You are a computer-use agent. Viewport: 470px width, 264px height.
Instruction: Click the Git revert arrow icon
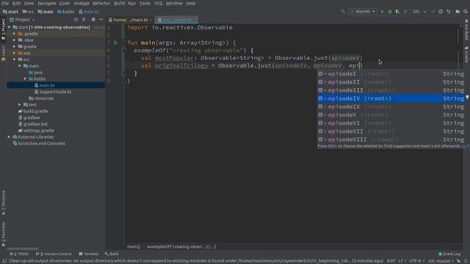coord(449,12)
